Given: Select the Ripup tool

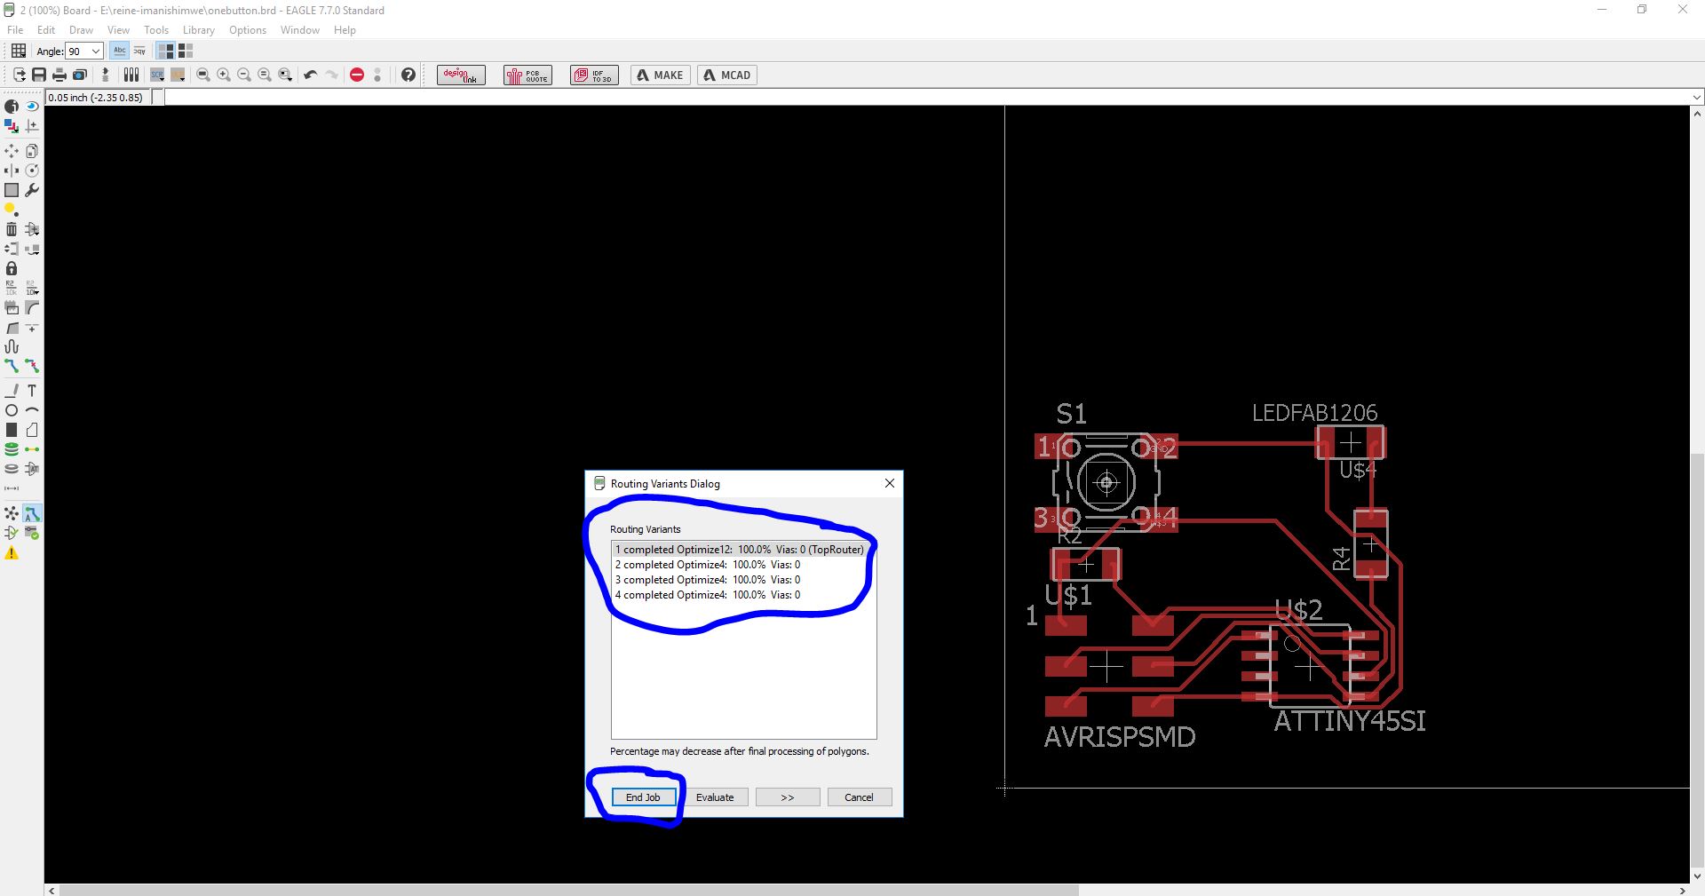Looking at the screenshot, I should pos(32,366).
